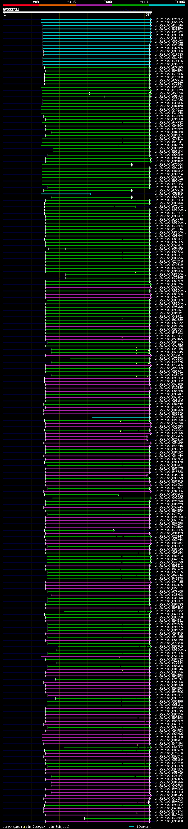This screenshot has height=829, width=188.
Task: Open hit UniRef100_B6UB39
Action: pyautogui.click(x=168, y=320)
